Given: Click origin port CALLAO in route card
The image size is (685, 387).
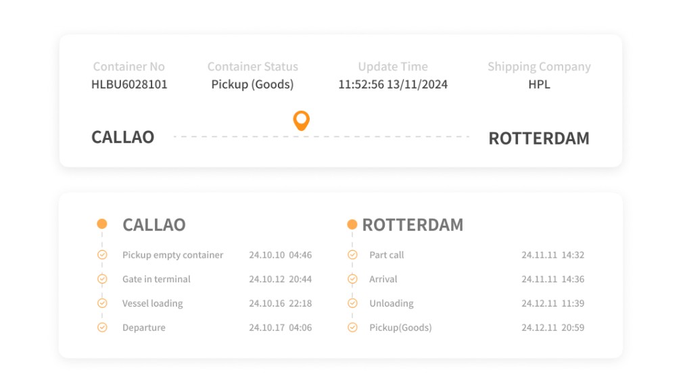Looking at the screenshot, I should pyautogui.click(x=123, y=137).
